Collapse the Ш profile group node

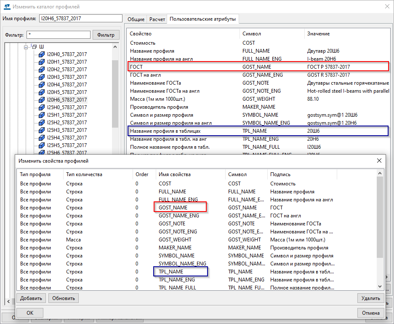(x=26, y=47)
